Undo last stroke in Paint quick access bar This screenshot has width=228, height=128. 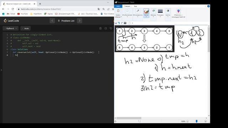[119, 23]
